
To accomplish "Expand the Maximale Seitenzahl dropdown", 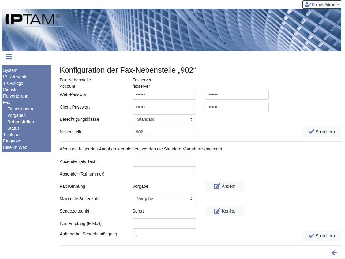I will click(x=164, y=199).
